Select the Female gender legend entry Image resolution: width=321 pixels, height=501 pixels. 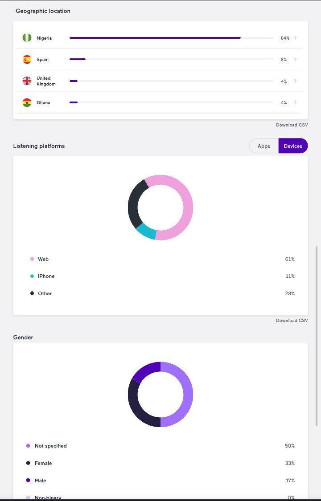click(39, 463)
